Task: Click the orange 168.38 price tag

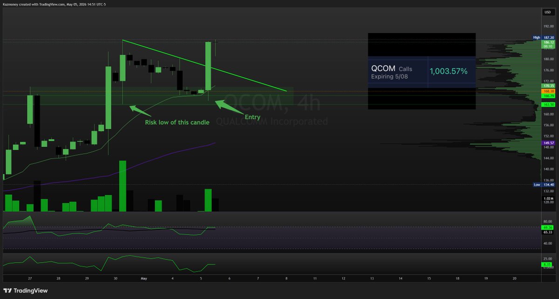Action: click(x=548, y=91)
